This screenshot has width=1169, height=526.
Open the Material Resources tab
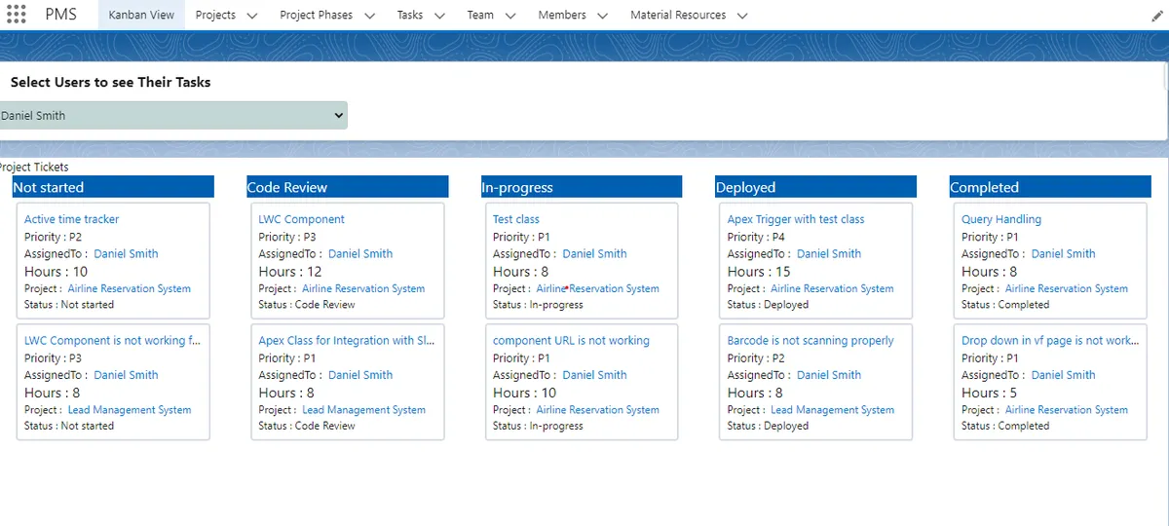[678, 16]
